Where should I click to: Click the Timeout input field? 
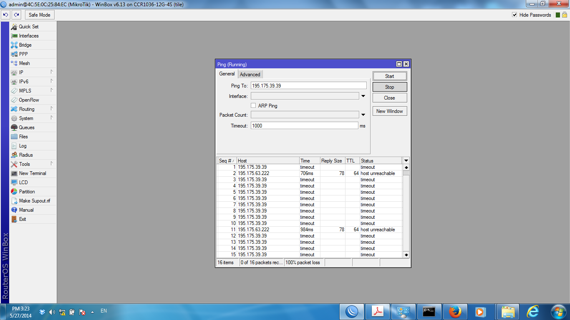pos(304,125)
